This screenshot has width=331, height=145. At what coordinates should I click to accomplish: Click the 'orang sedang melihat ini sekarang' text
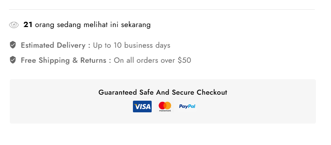[93, 25]
